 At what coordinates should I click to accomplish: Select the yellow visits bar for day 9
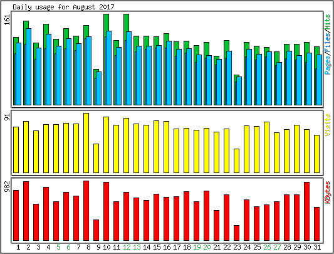coord(96,158)
